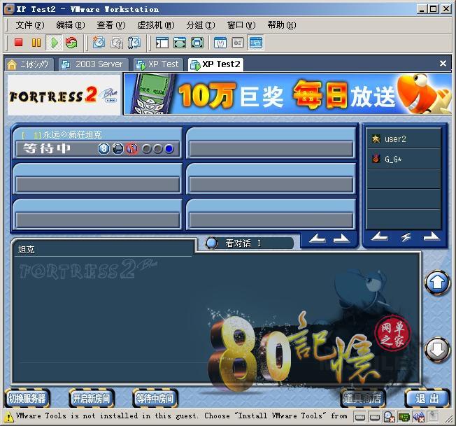The image size is (456, 426).
Task: Click the lightning refresh icon under player list
Action: coord(406,238)
